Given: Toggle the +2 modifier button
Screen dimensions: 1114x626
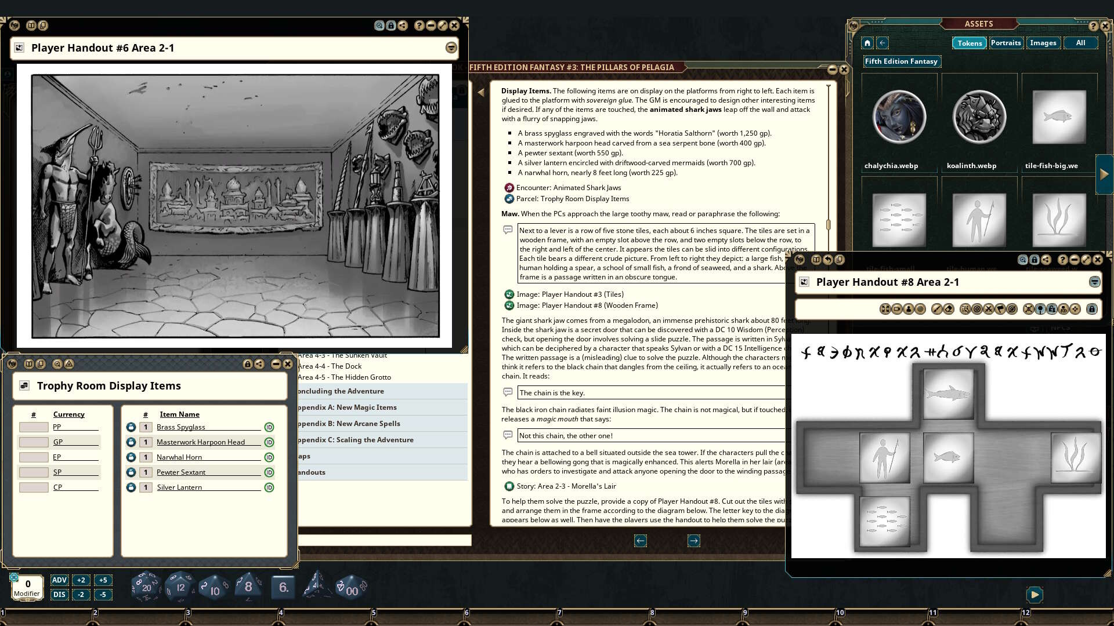Looking at the screenshot, I should click(x=81, y=580).
